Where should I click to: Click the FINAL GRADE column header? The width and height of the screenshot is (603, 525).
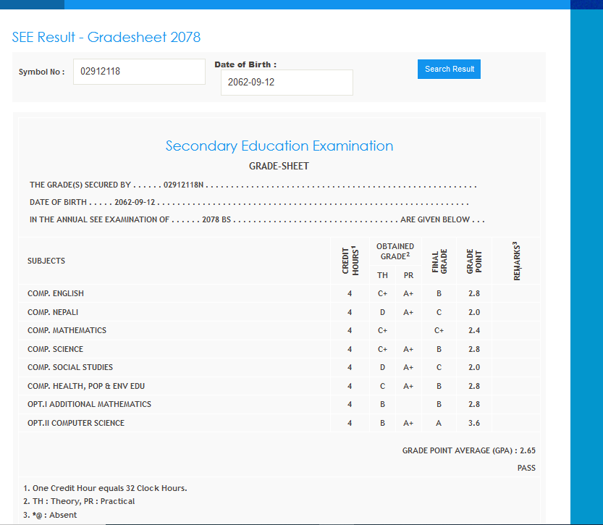point(439,261)
